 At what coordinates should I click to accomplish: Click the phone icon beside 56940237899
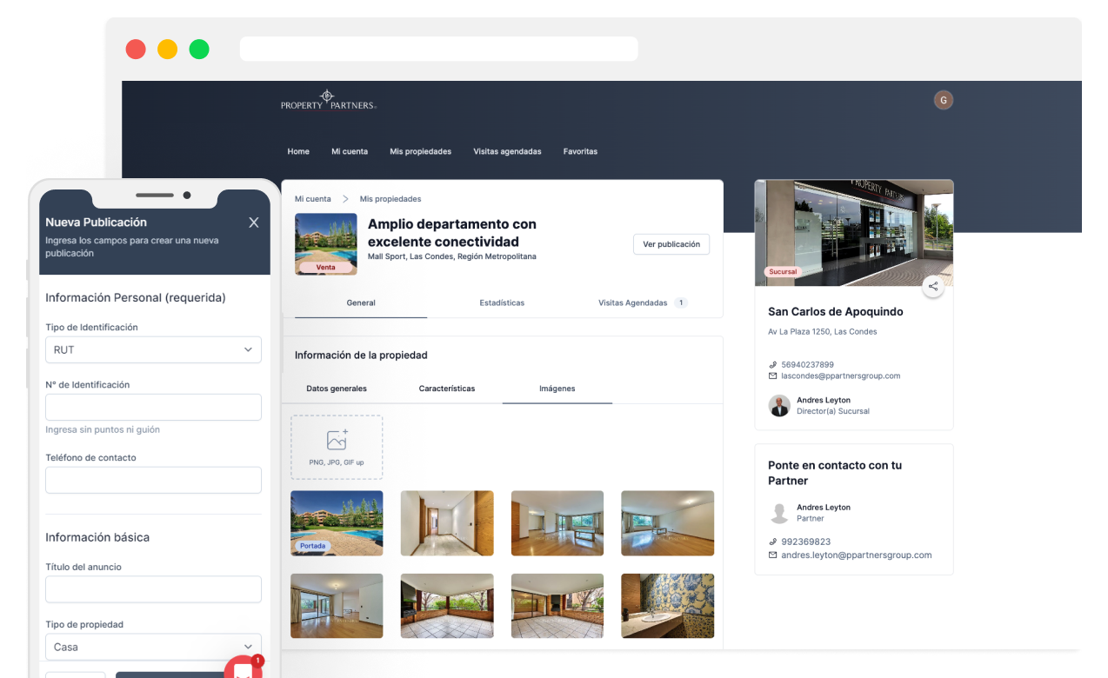tap(773, 364)
